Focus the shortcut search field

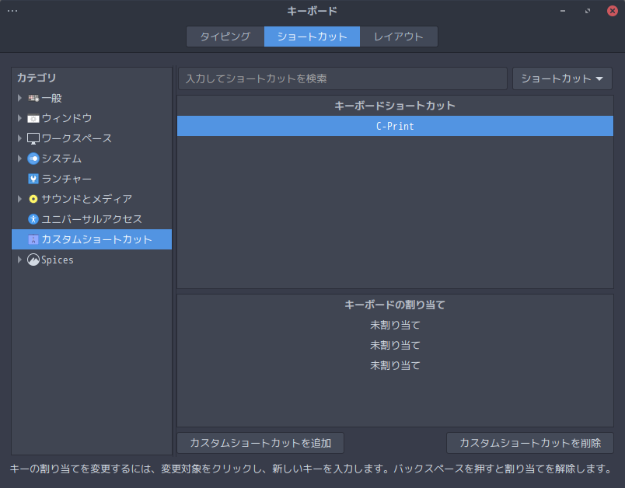[342, 78]
